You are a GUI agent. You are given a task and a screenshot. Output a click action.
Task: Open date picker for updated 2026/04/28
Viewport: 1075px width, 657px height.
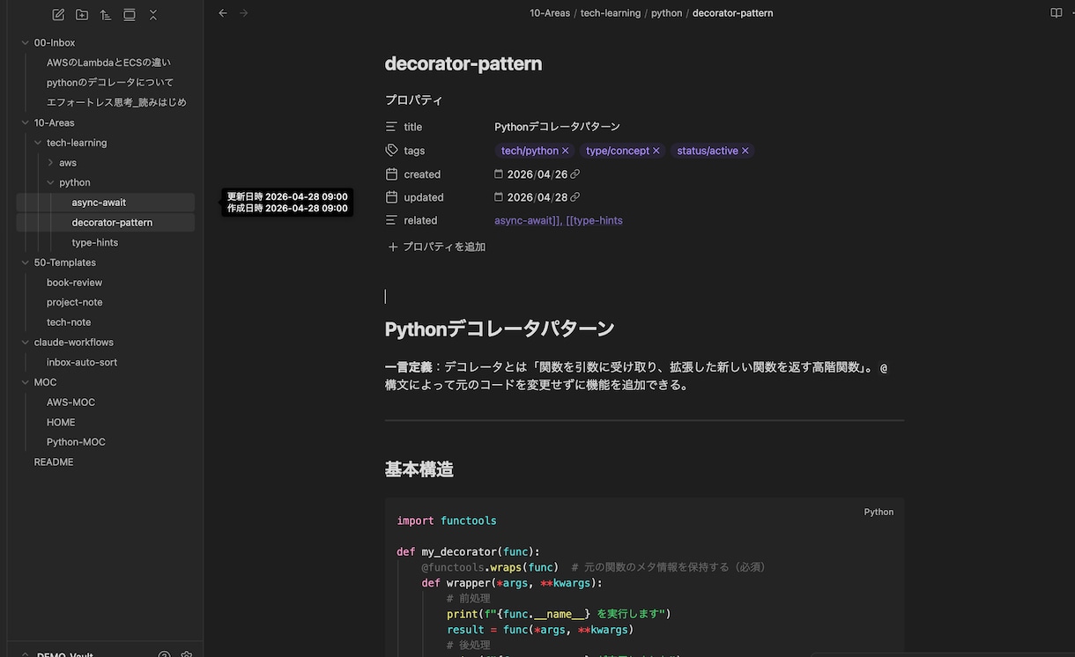(x=499, y=197)
